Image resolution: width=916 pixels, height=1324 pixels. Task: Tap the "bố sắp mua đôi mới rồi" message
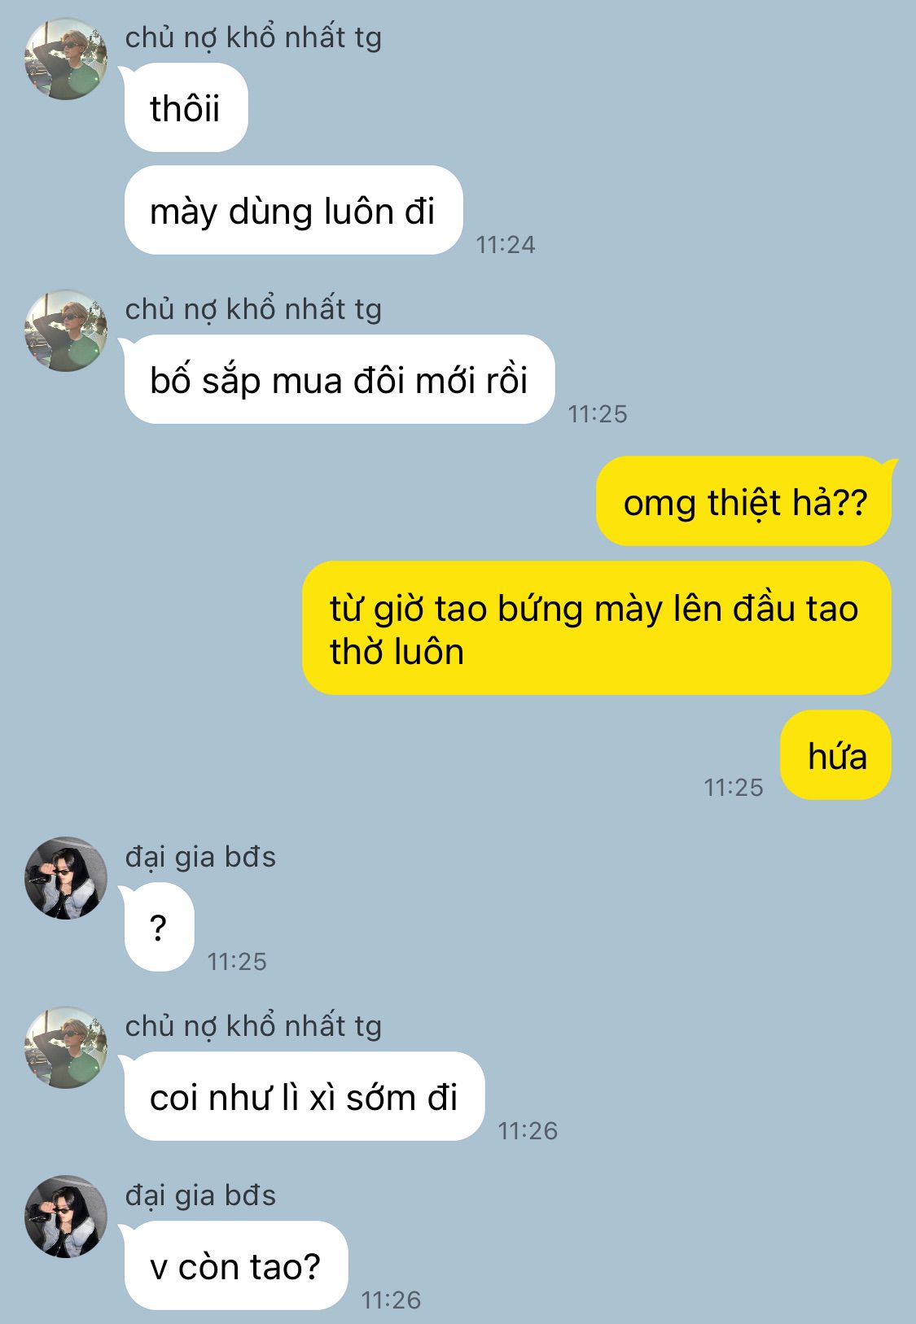[x=339, y=379]
